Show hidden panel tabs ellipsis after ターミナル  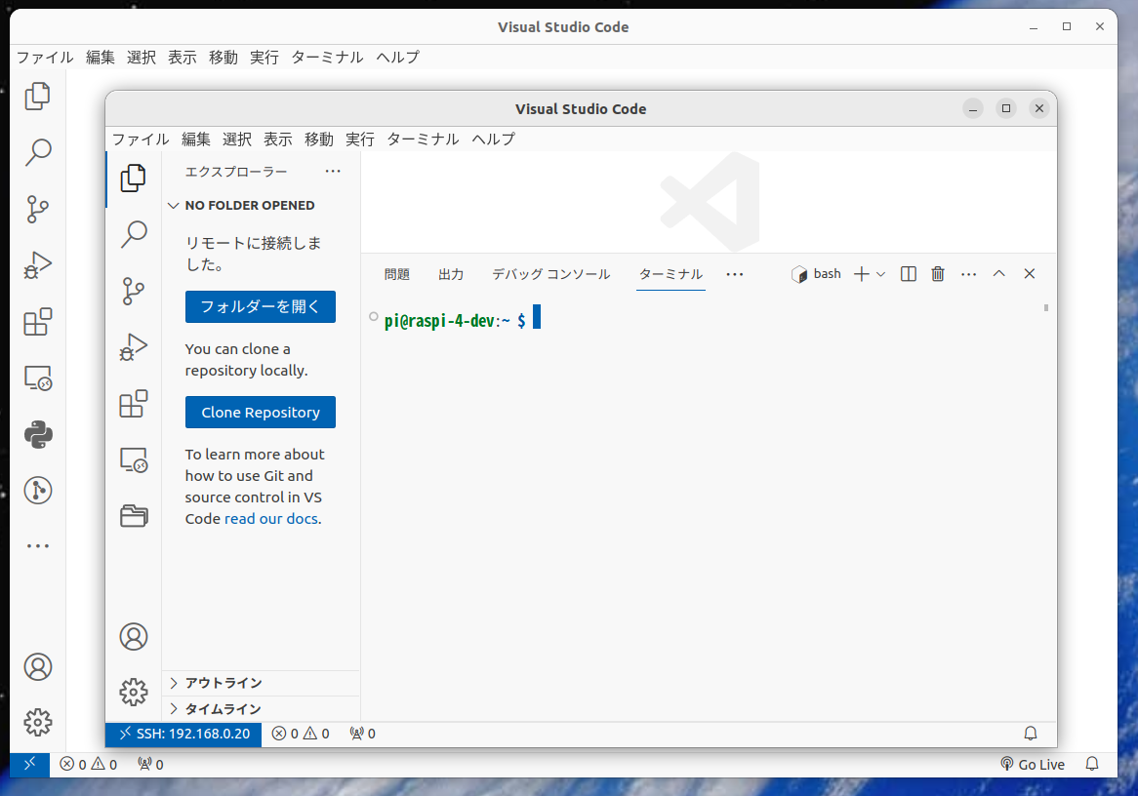[x=735, y=274]
